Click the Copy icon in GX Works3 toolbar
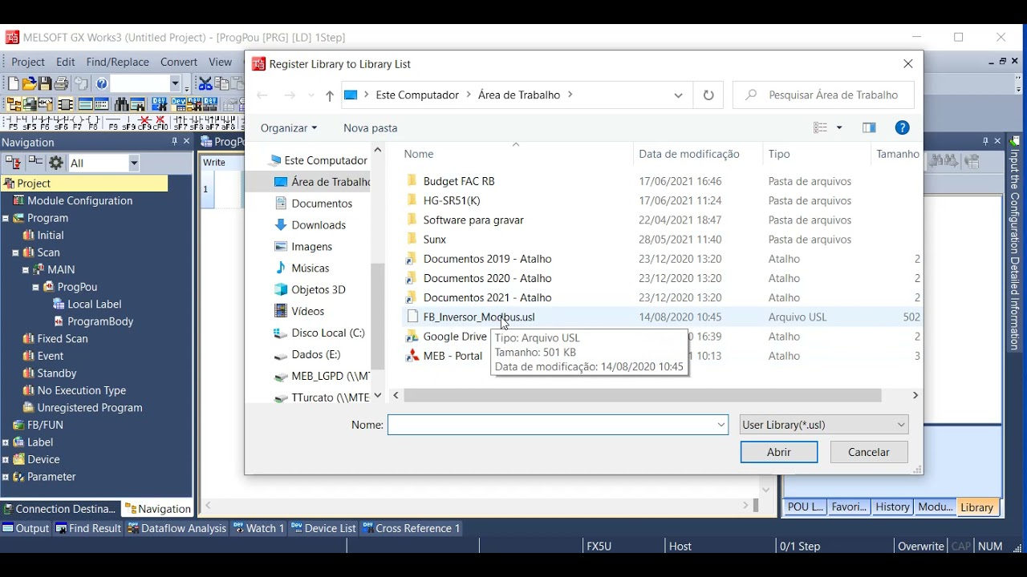1027x577 pixels. (x=221, y=83)
